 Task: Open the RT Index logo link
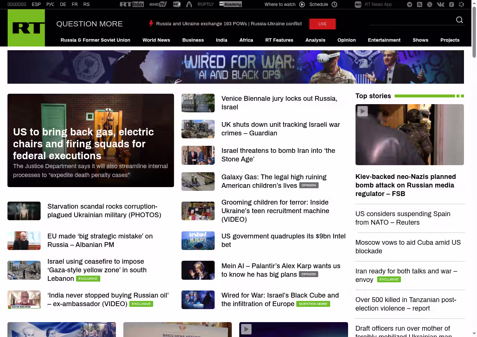click(x=132, y=4)
